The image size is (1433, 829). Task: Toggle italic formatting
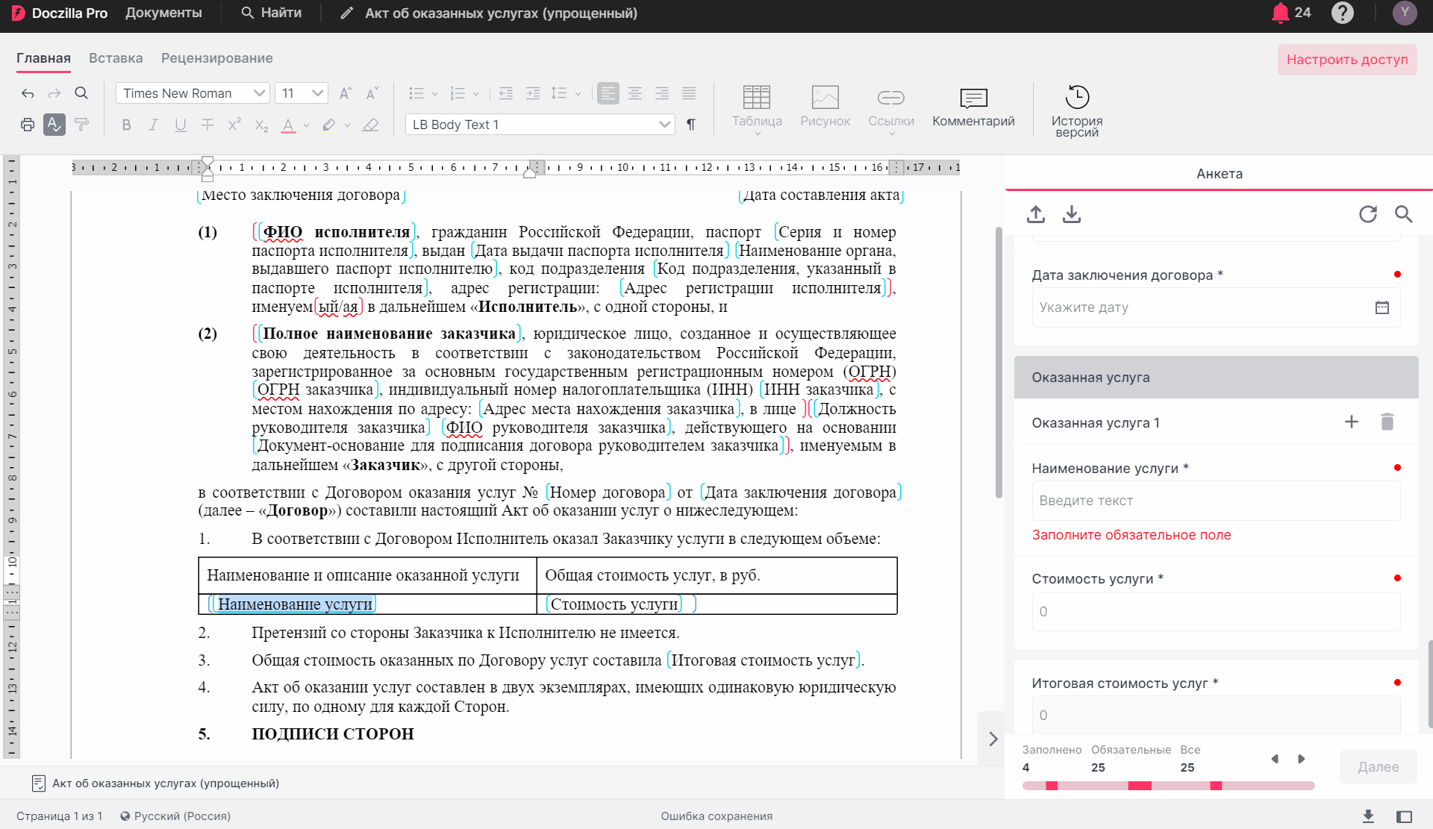(154, 125)
